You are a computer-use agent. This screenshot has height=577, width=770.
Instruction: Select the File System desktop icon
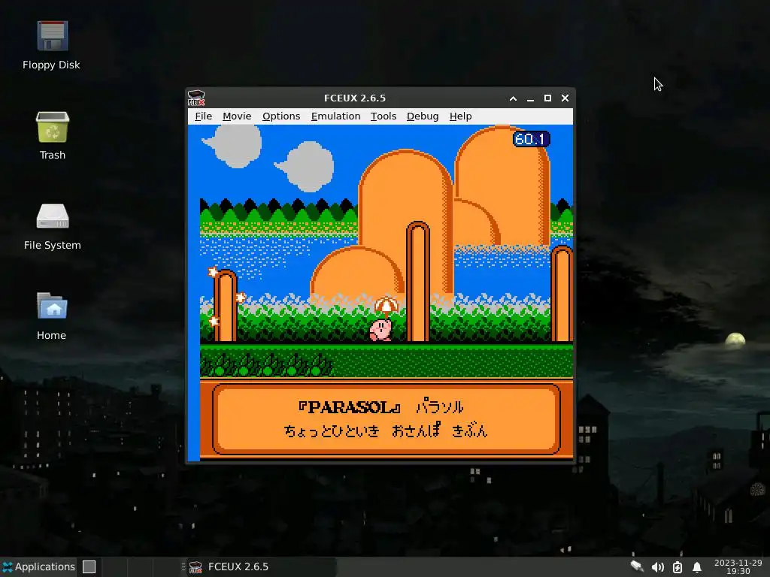pyautogui.click(x=52, y=226)
